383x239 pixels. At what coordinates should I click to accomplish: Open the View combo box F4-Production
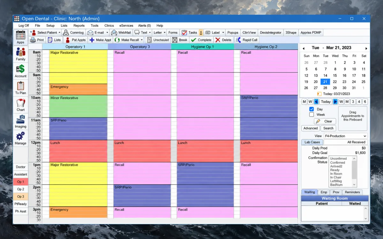(346, 136)
